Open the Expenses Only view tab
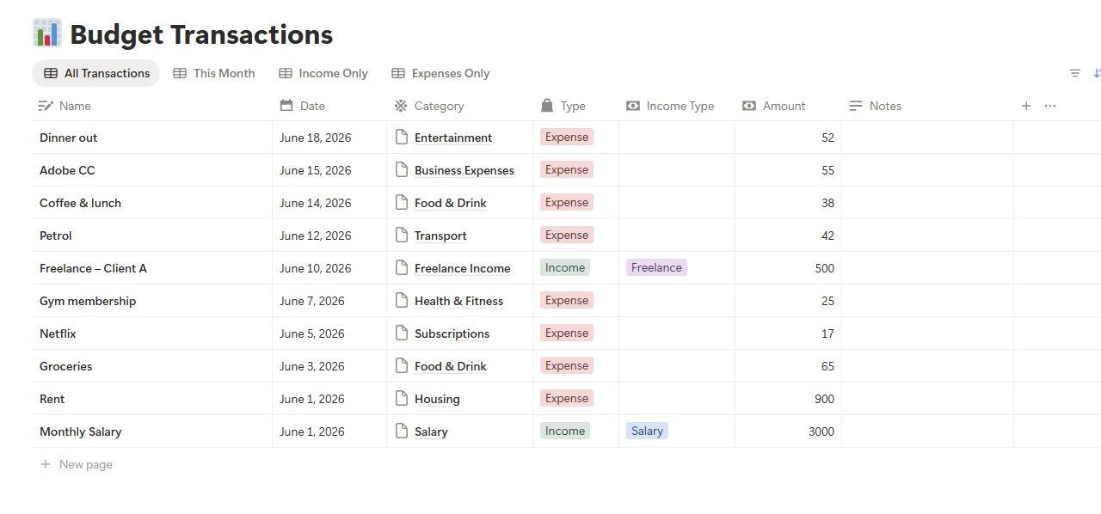 click(x=440, y=73)
